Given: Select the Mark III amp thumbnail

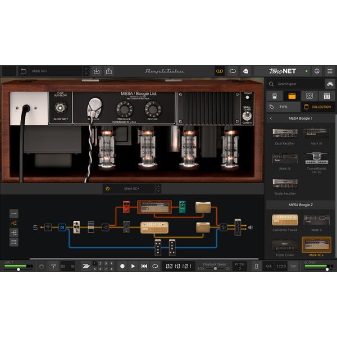Looking at the screenshot, I should (x=316, y=134).
